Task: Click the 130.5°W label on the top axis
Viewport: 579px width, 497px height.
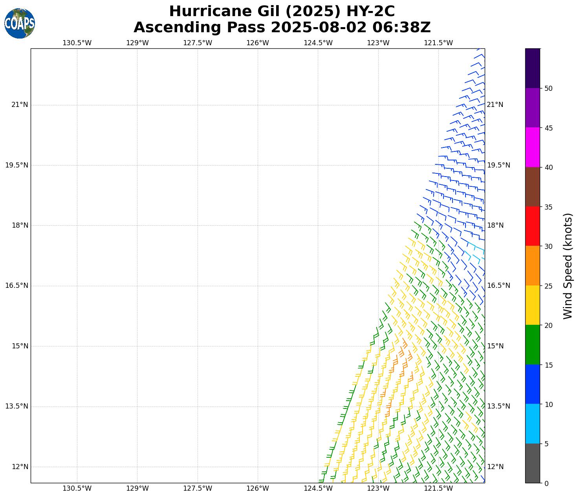Action: coord(77,43)
